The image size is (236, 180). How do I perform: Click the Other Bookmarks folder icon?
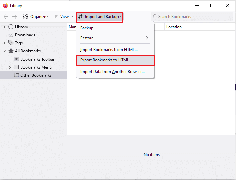tap(16, 75)
